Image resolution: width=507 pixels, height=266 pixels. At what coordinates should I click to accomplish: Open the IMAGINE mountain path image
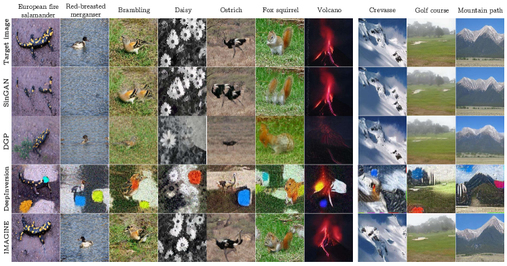pos(480,238)
